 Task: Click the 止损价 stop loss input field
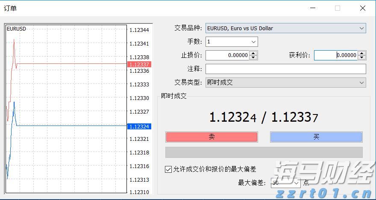(227, 55)
